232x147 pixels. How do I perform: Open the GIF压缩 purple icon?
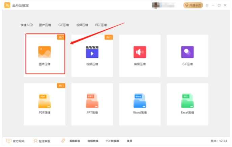[187, 52]
